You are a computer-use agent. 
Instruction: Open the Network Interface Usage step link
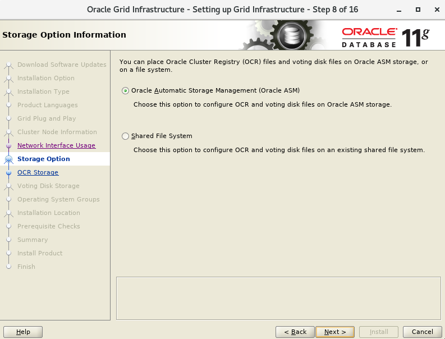tap(56, 145)
